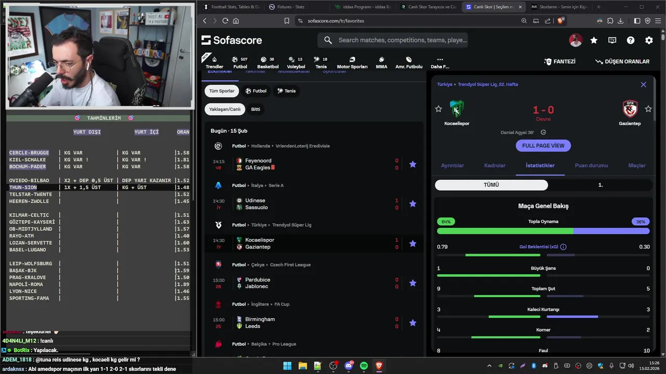Screen dimensions: 666x374
Task: Open the xG info icon
Action: click(x=563, y=247)
